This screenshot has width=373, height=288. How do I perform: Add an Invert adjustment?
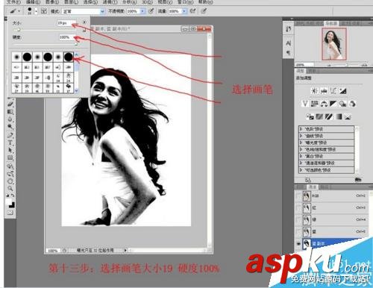coord(310,116)
